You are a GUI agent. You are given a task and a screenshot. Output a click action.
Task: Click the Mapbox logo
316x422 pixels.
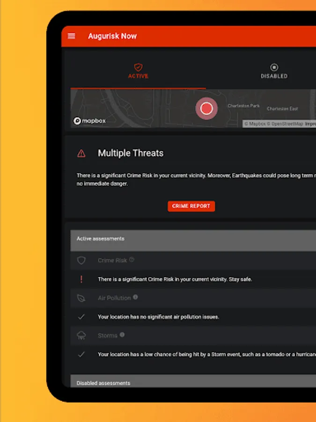[89, 121]
